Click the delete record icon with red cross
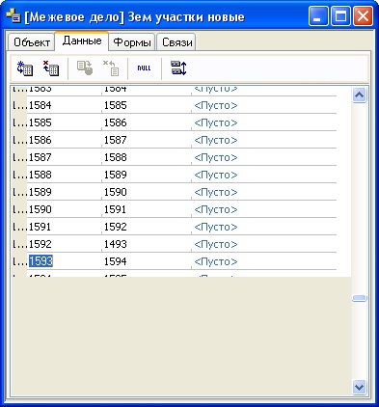Image resolution: width=379 pixels, height=407 pixels. pyautogui.click(x=51, y=68)
